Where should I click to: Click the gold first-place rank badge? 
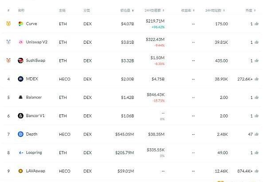8,24
